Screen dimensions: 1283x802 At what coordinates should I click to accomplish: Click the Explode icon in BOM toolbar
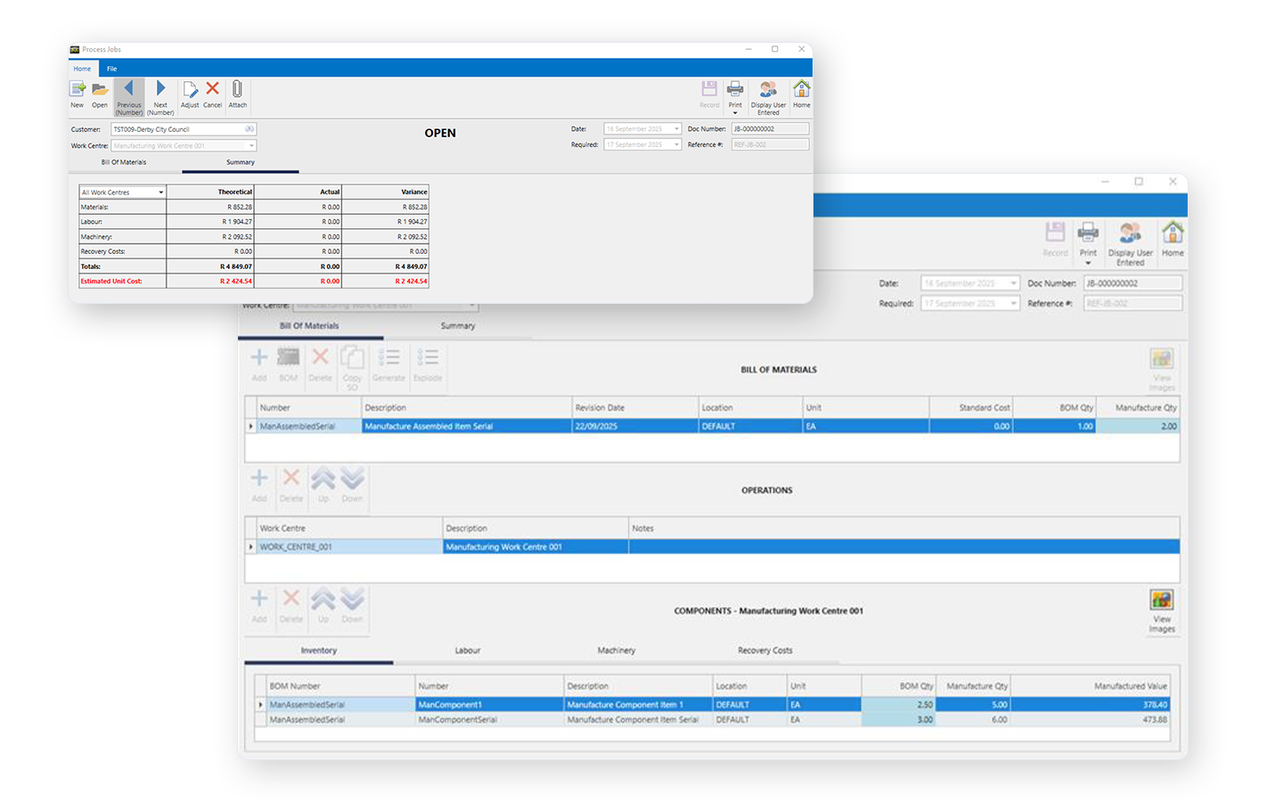pyautogui.click(x=428, y=360)
